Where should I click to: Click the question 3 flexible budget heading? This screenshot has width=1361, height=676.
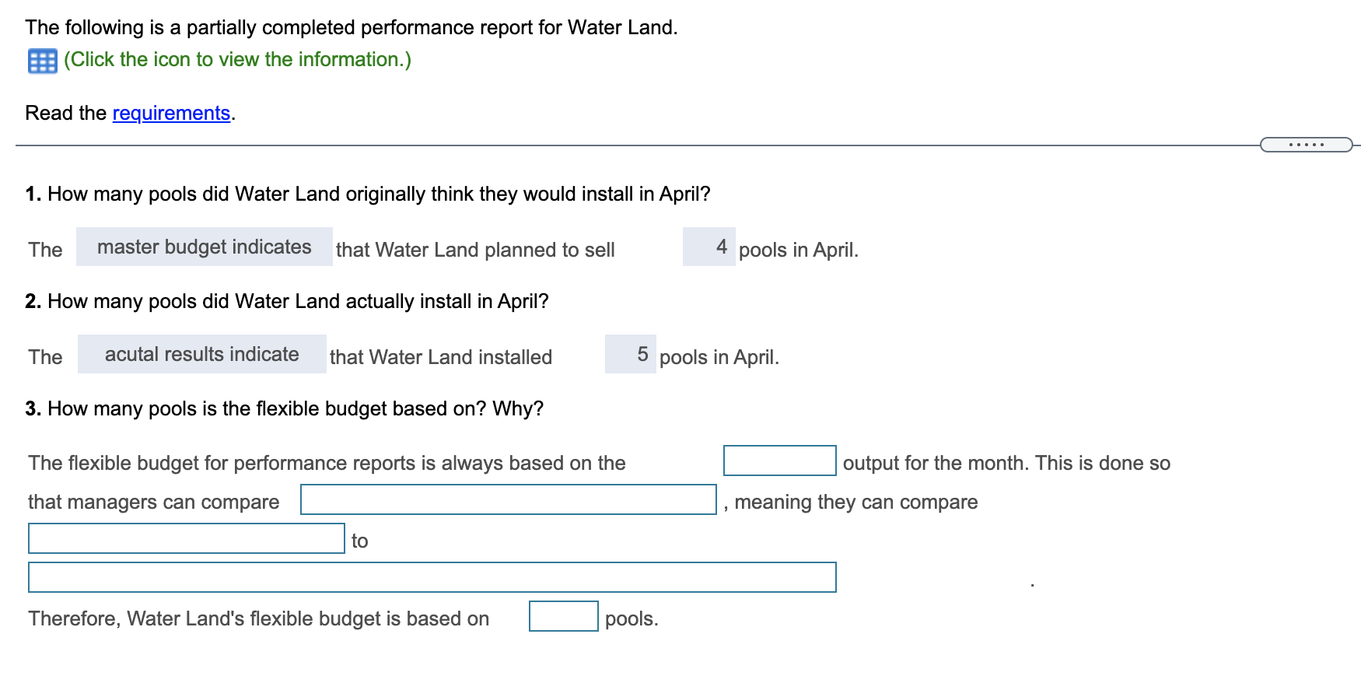(x=285, y=409)
